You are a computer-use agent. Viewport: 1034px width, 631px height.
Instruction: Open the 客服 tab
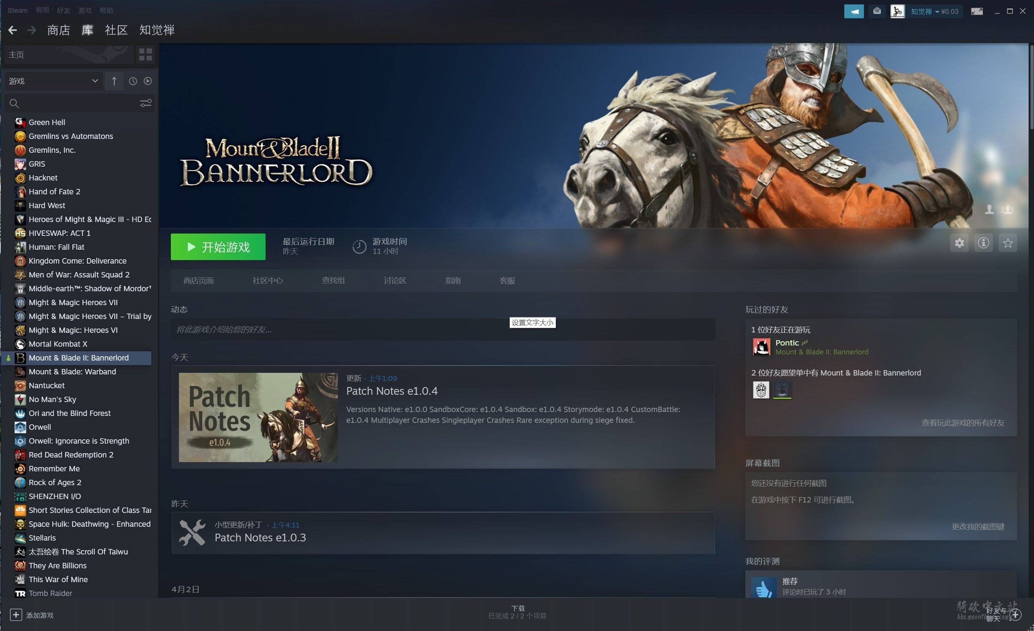507,280
